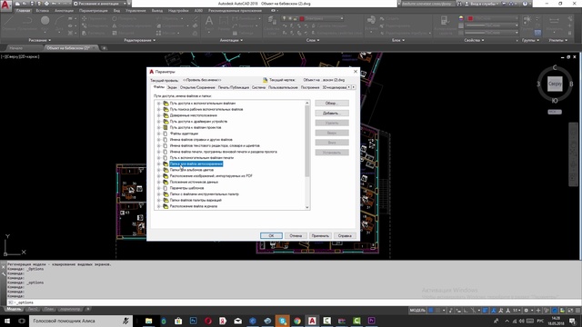Switch to the Пользовательские tab
Viewport: 582px width, 327px height.
click(283, 87)
